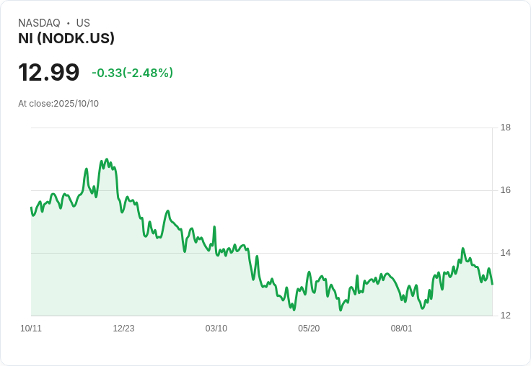Click the 18 y-axis price label
Screen dimensions: 531x366
[506, 128]
